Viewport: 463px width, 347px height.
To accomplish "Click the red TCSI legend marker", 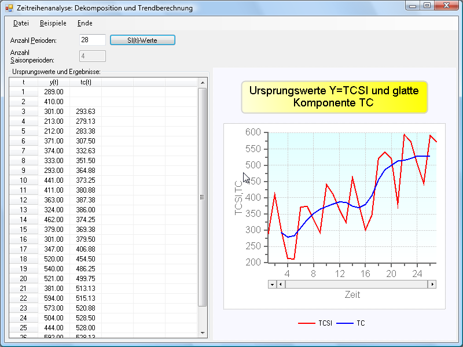I will tap(307, 323).
